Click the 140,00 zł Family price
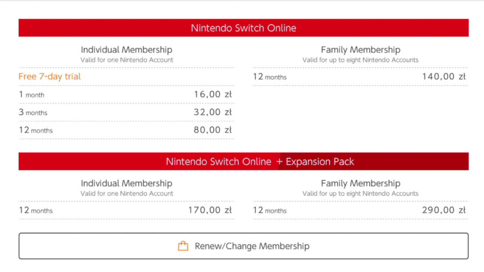 coord(444,76)
